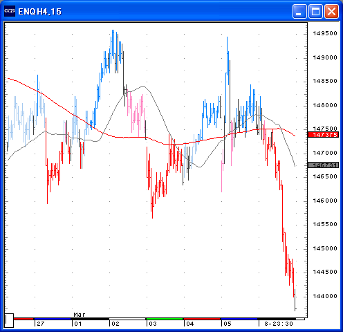Click the 147000 price axis label
The width and height of the screenshot is (343, 332).
pos(325,153)
